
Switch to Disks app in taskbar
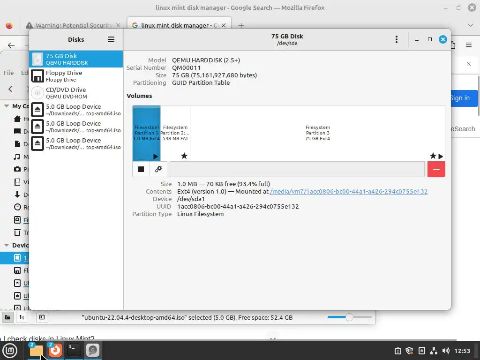click(93, 351)
